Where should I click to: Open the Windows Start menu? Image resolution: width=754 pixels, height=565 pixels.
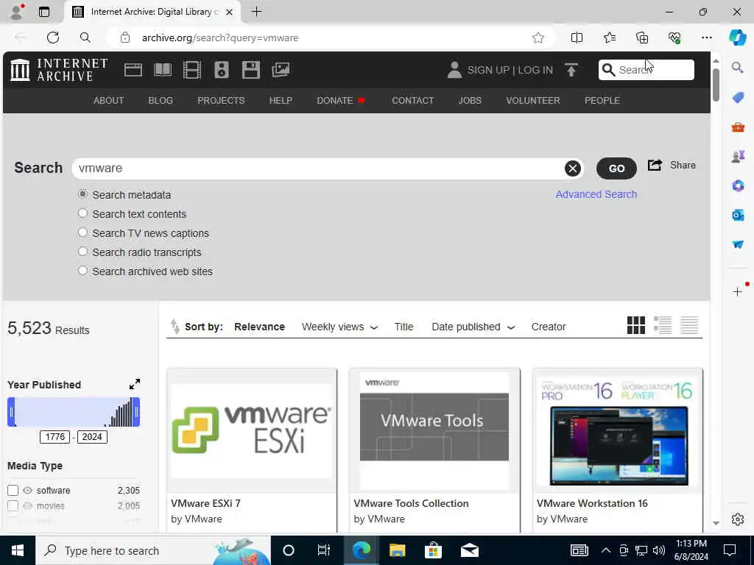(x=18, y=550)
